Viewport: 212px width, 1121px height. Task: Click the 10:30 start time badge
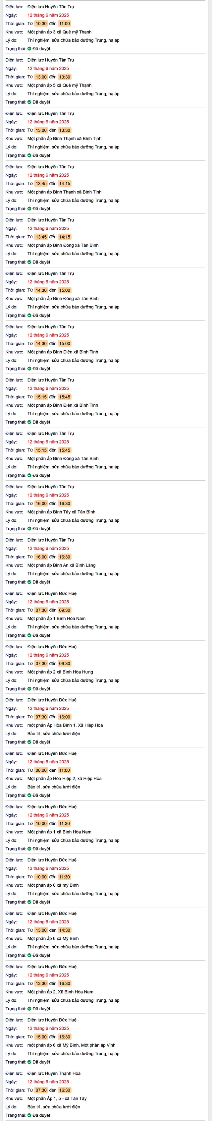tap(41, 24)
